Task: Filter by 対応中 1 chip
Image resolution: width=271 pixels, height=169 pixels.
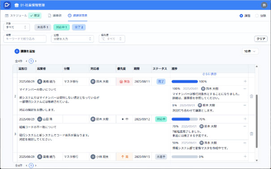Action: [62, 27]
